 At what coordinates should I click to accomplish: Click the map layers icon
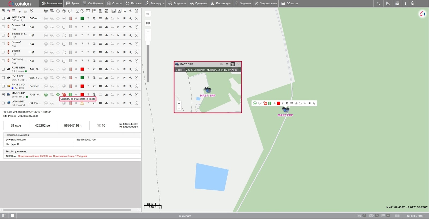coord(148,23)
